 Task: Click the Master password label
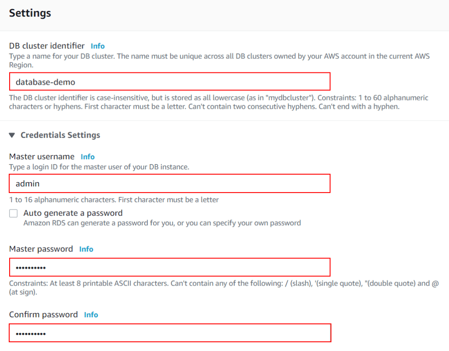[41, 249]
